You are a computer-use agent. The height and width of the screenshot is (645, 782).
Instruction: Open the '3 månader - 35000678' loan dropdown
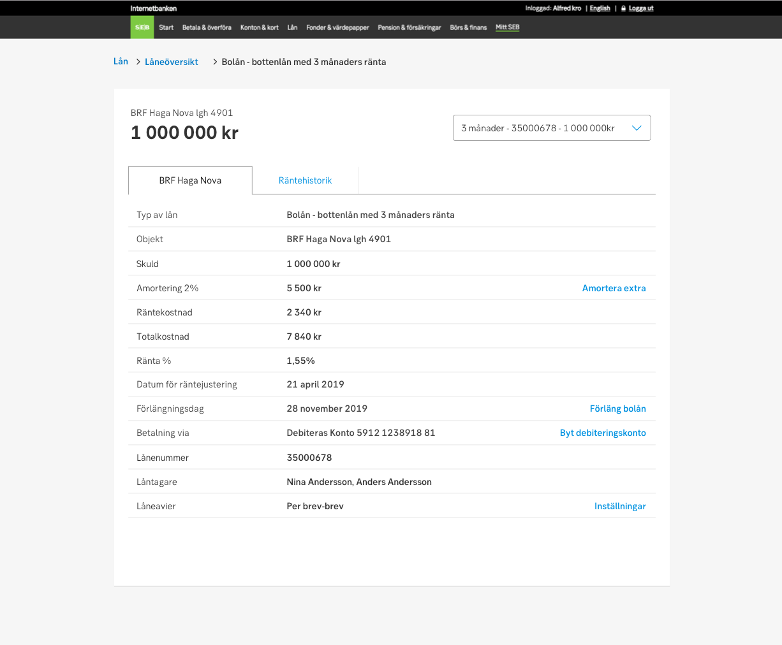[552, 127]
